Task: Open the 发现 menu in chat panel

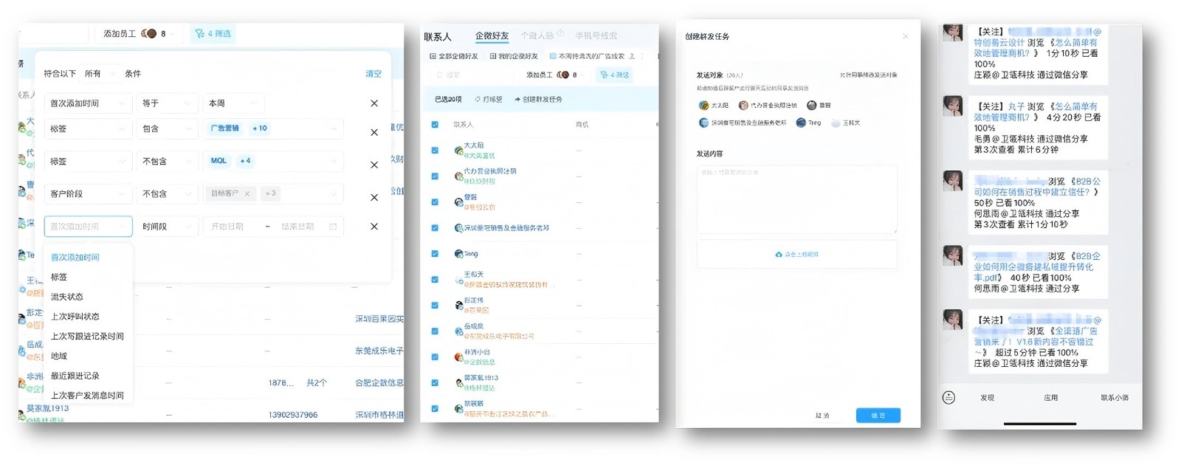Action: point(987,398)
